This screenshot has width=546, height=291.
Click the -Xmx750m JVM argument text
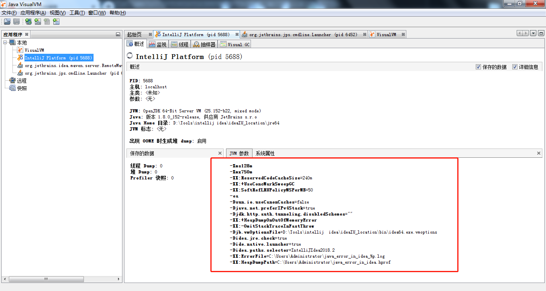tap(241, 172)
